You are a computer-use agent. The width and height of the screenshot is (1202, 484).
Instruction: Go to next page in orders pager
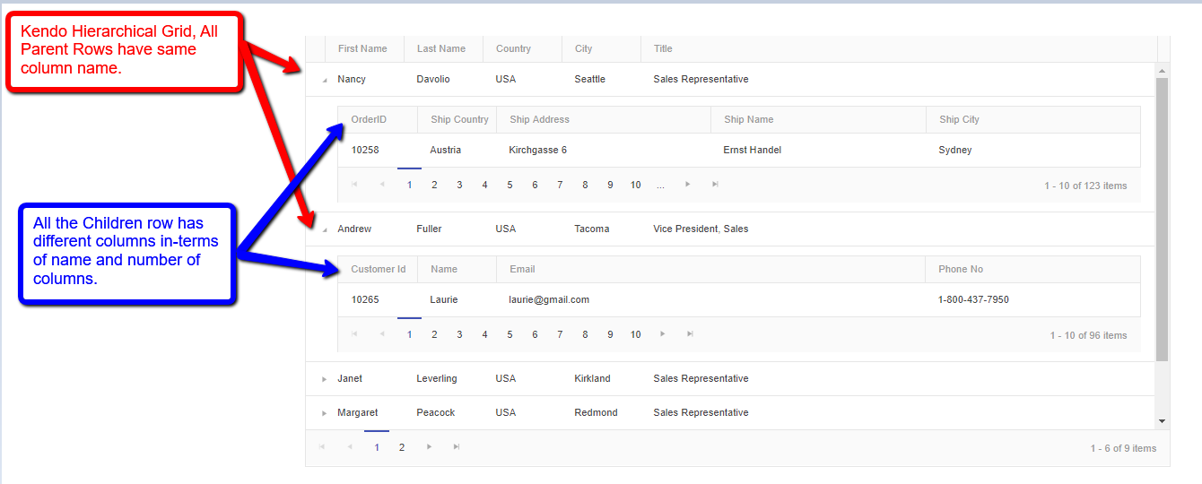688,185
